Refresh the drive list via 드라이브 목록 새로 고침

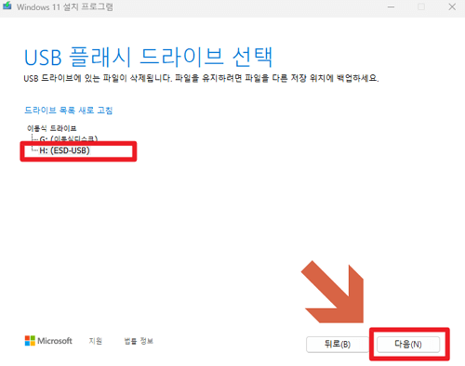click(68, 111)
